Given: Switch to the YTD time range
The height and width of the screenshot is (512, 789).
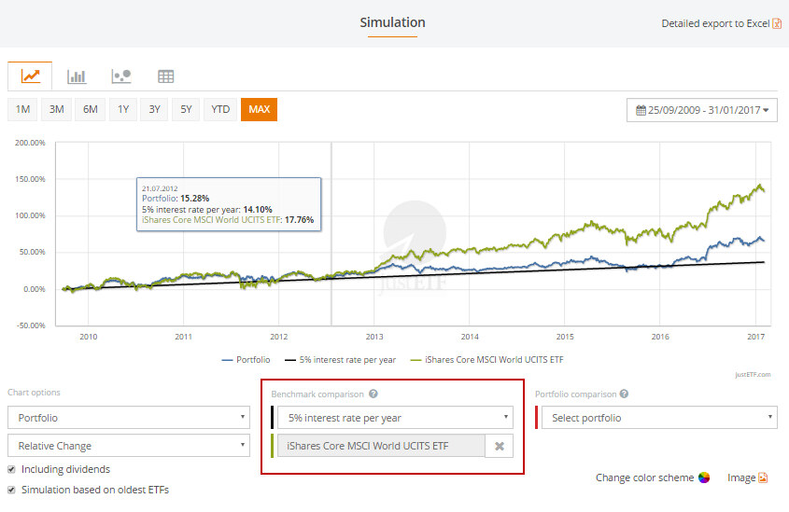Looking at the screenshot, I should pyautogui.click(x=220, y=110).
